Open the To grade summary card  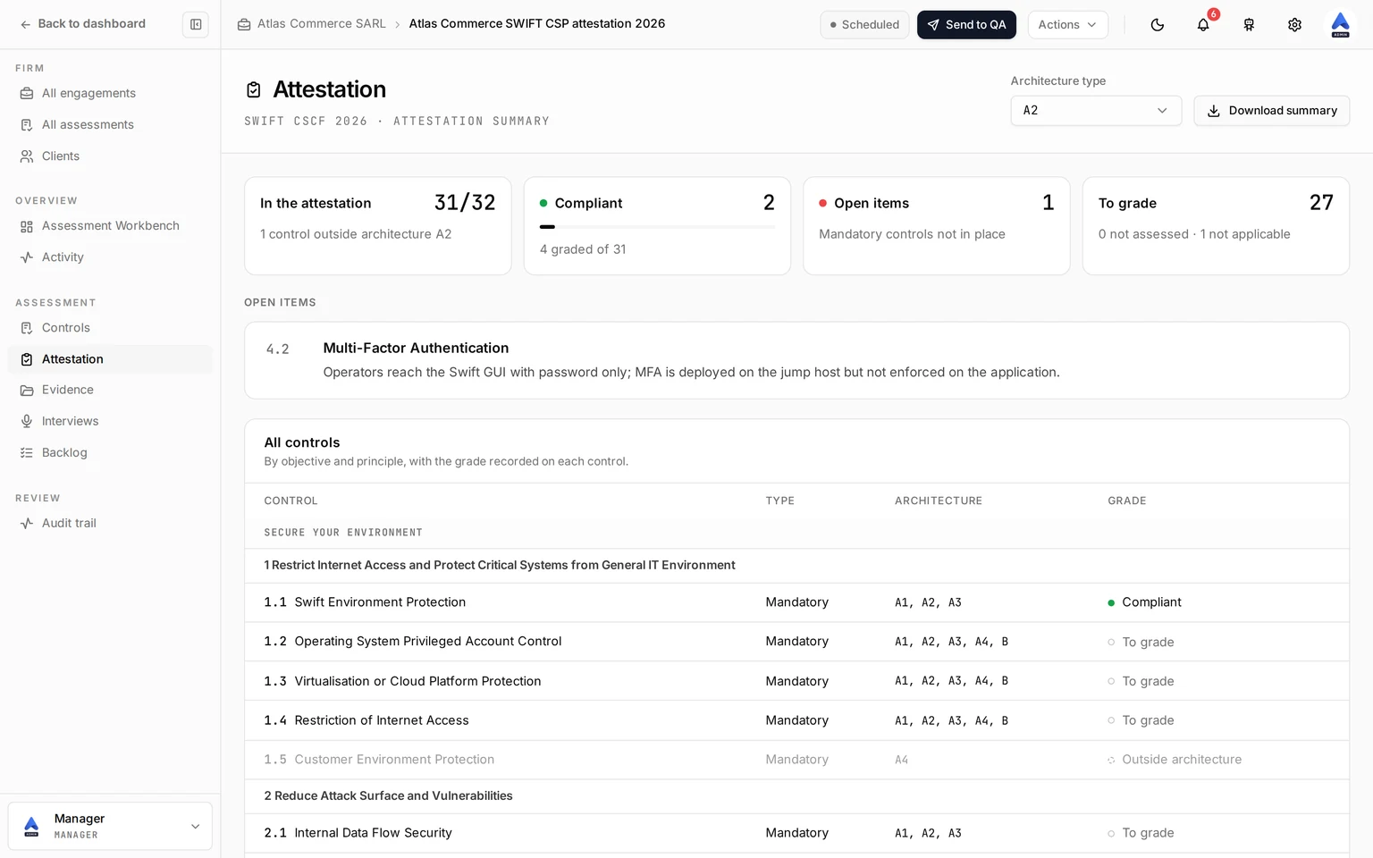point(1216,225)
